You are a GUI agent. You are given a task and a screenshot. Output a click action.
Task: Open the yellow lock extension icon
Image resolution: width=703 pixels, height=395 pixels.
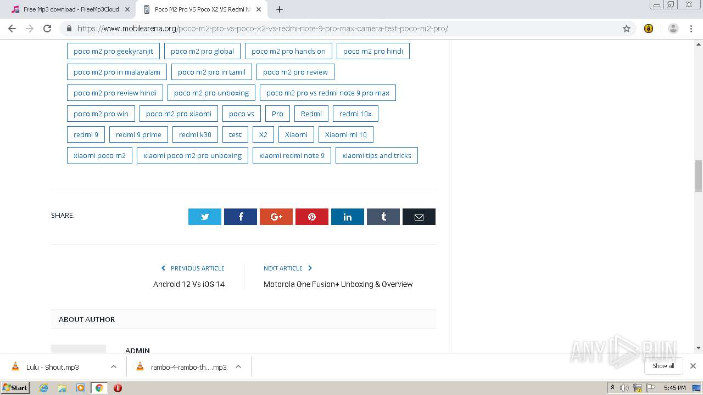(x=649, y=29)
